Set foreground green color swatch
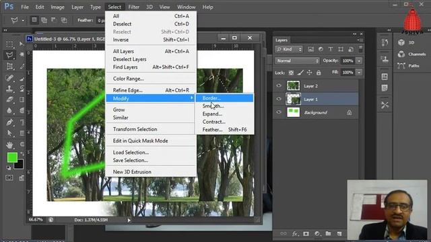The width and height of the screenshot is (431, 242). click(12, 157)
